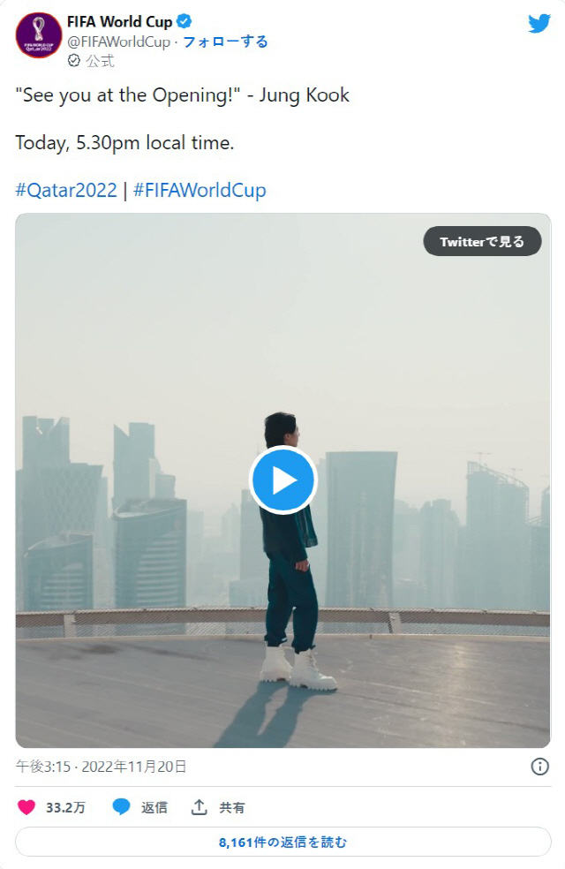
Task: Click the Twitterで見る button
Action: pyautogui.click(x=482, y=241)
